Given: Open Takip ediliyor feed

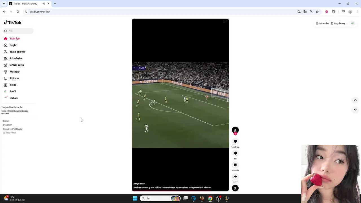Looking at the screenshot, I should click(17, 52).
